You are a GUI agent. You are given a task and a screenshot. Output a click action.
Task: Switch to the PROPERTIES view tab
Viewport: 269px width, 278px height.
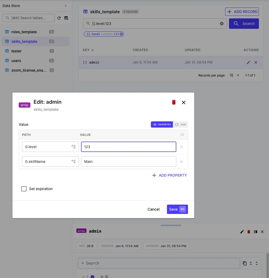162,124
